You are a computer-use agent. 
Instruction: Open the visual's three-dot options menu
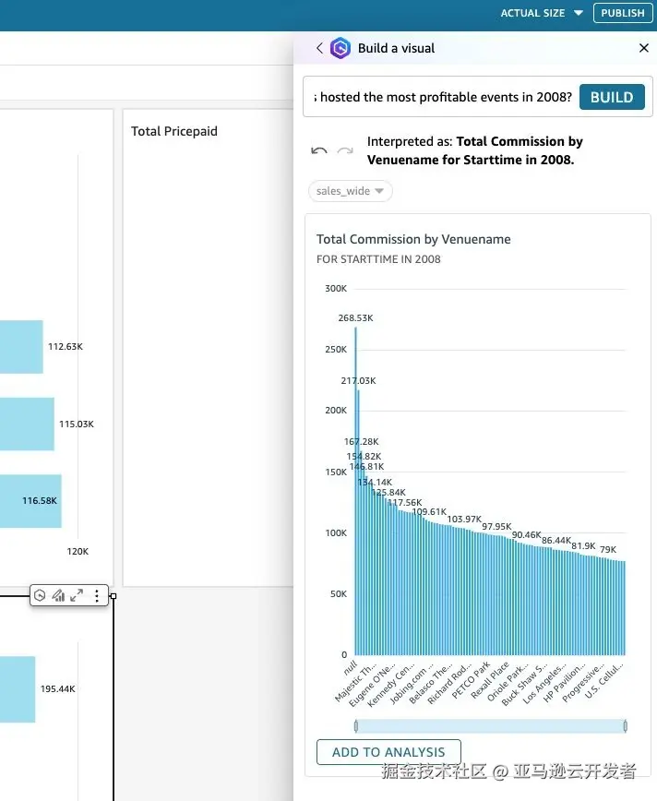point(97,596)
